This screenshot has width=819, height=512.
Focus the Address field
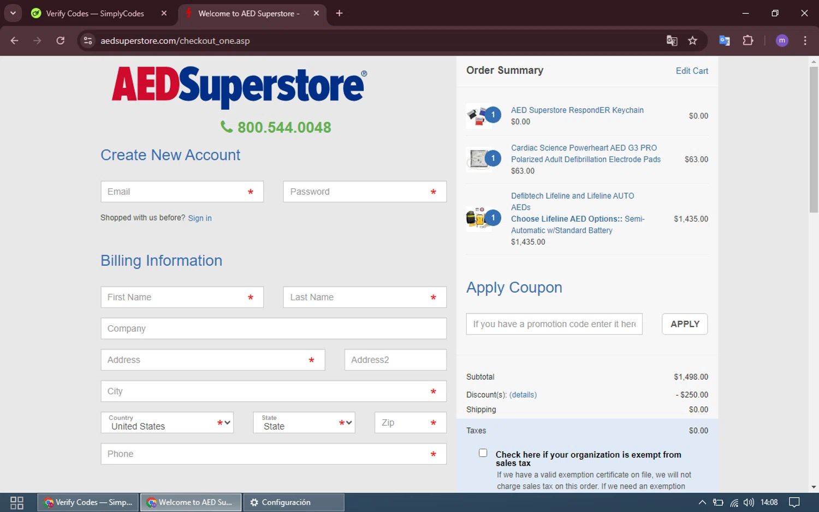click(213, 360)
